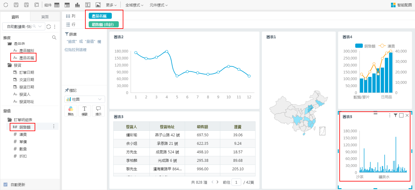Switch to the 頁面 tab
The height and width of the screenshot is (190, 415).
click(x=45, y=17)
